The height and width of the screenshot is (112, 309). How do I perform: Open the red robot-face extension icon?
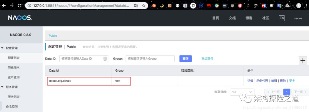point(209,6)
